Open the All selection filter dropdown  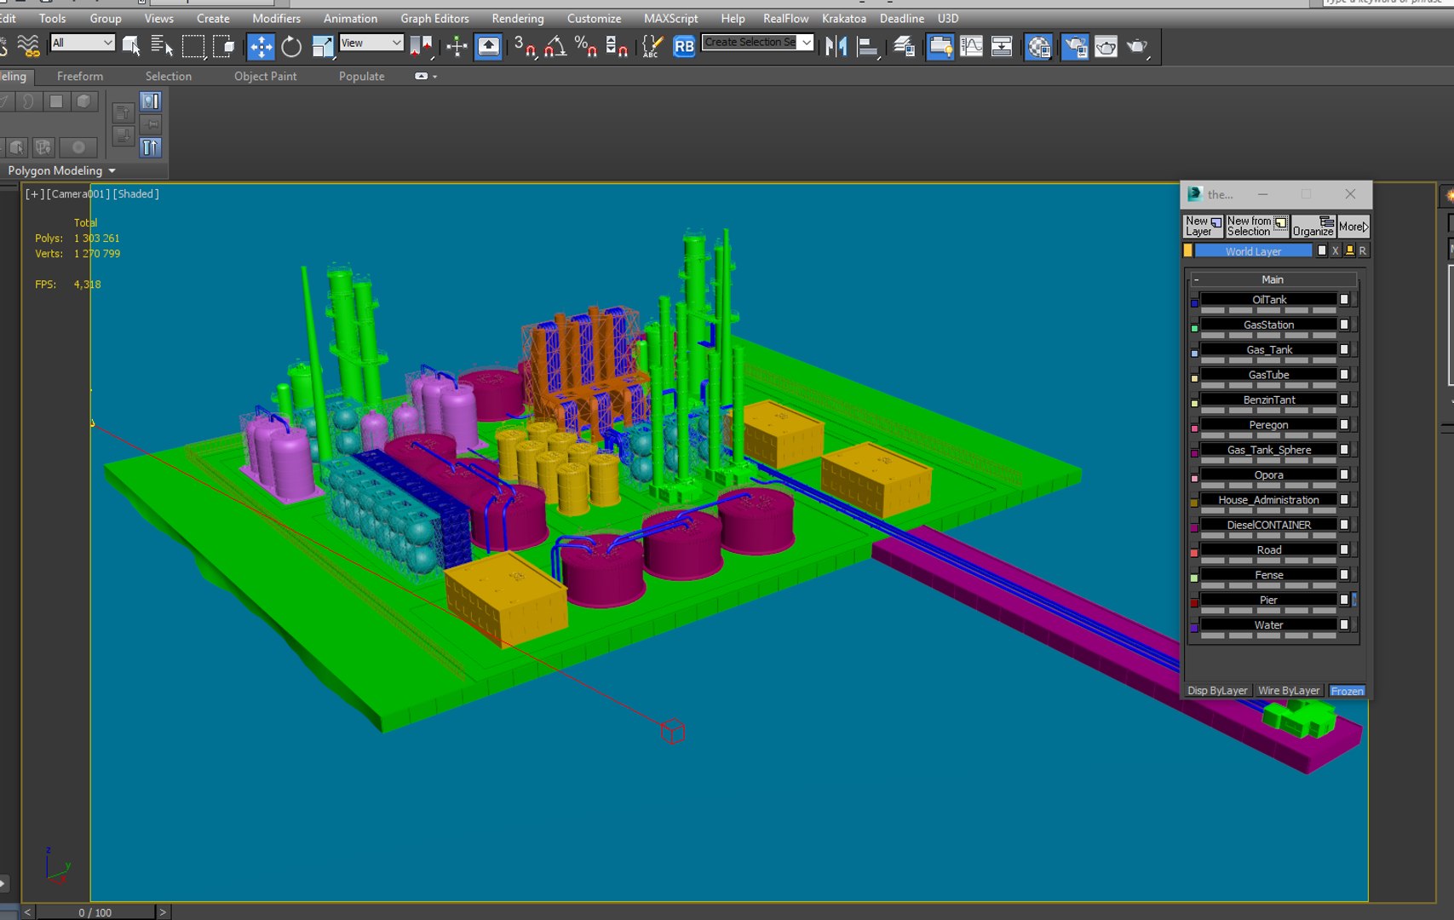coord(83,43)
